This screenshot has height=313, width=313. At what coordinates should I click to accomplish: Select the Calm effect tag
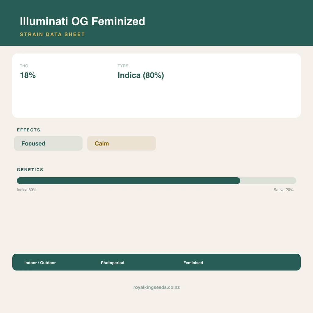121,143
